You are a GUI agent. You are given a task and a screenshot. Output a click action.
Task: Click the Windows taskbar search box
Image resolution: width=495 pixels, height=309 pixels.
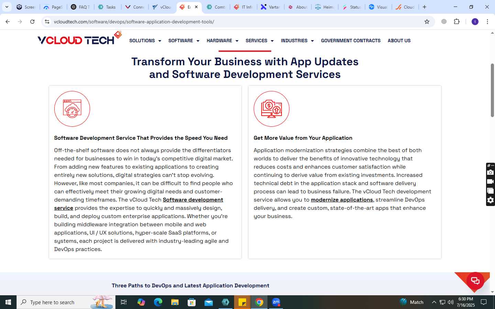[x=66, y=302]
